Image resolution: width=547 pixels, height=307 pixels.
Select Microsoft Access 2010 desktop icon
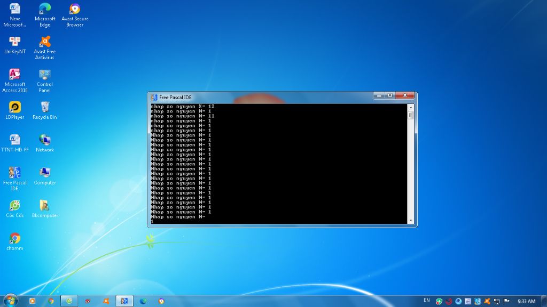14,80
